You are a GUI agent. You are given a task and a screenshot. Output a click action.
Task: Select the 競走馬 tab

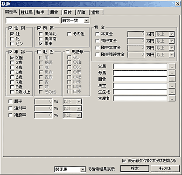11,12
